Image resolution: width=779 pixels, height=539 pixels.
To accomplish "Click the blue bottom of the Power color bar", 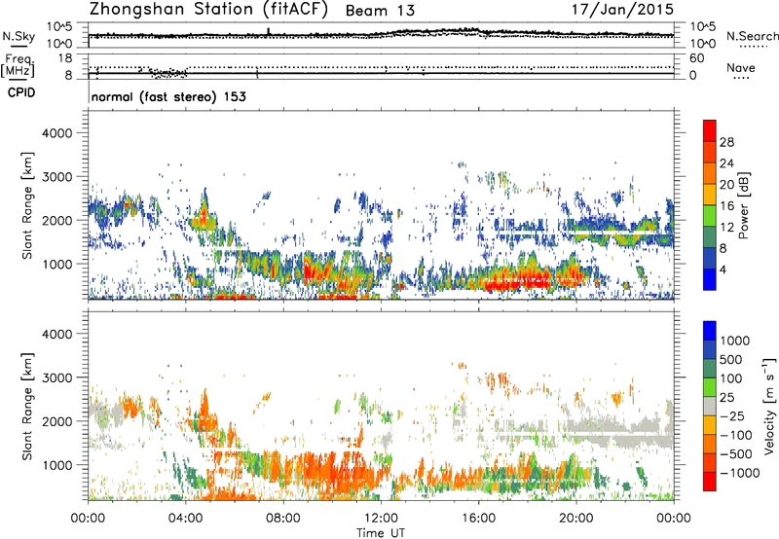I will pos(710,279).
